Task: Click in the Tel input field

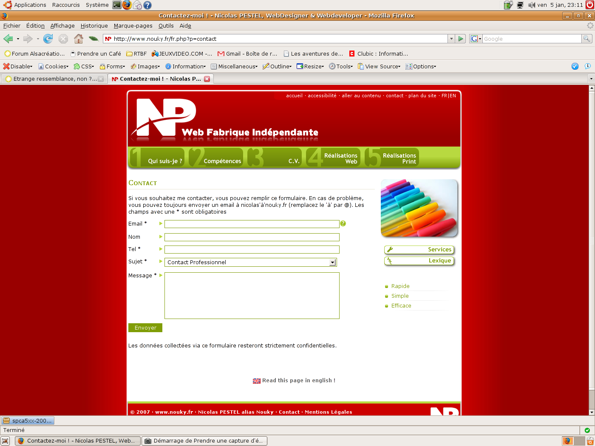Action: pos(252,249)
